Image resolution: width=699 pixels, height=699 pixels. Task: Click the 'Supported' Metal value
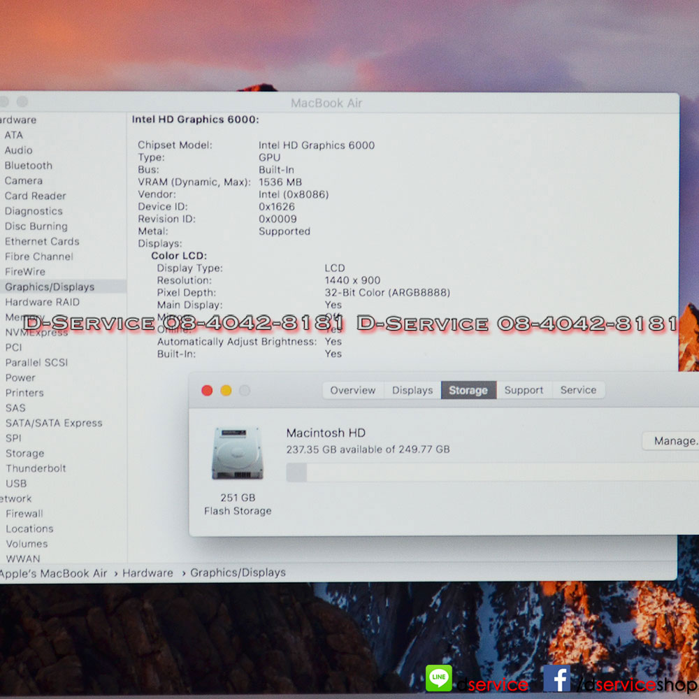tap(284, 231)
